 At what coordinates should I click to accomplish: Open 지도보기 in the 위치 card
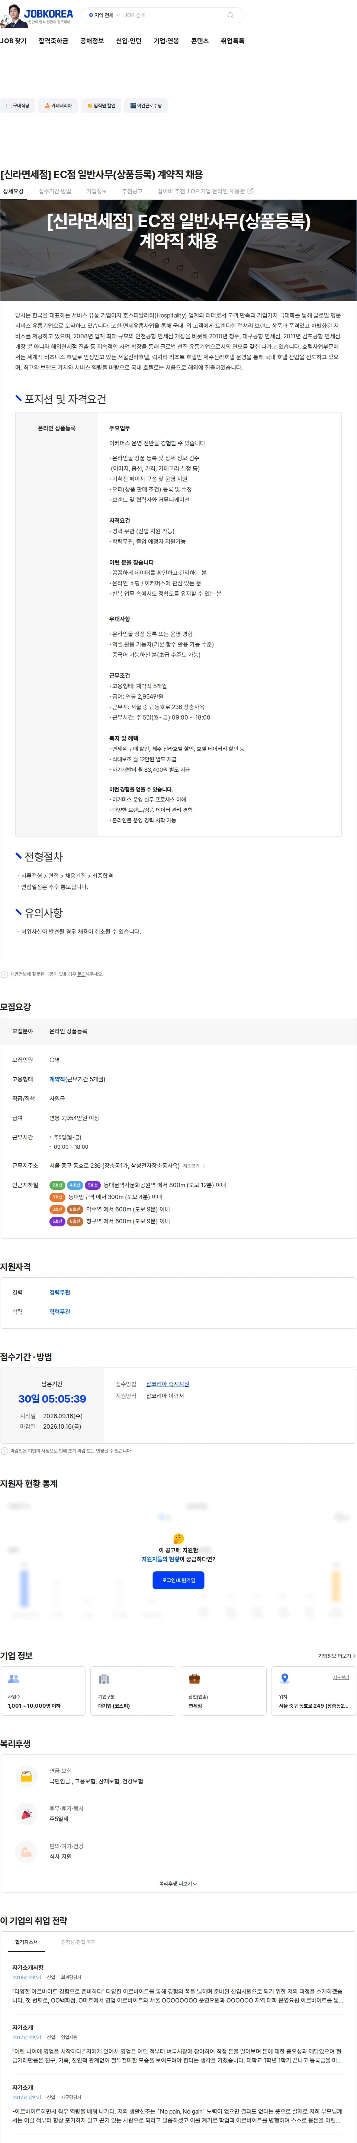pos(341,1677)
